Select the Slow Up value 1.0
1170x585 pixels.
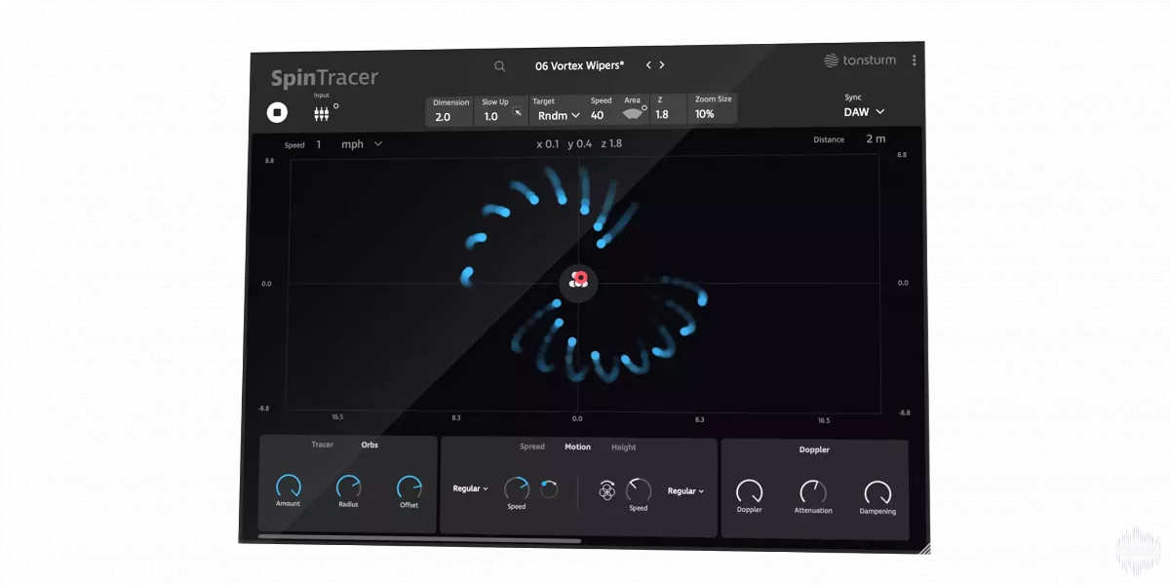click(491, 116)
